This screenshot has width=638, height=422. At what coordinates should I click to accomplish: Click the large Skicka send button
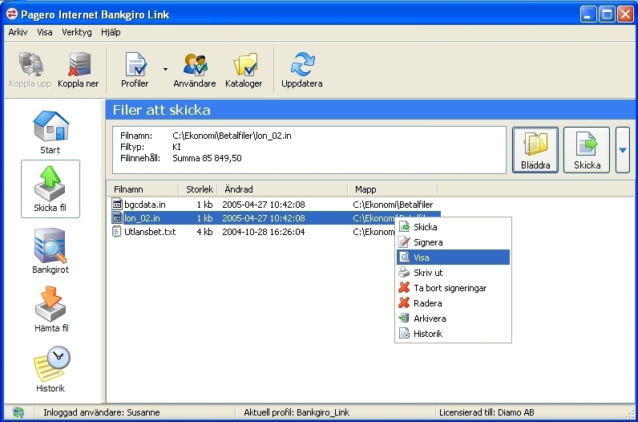[587, 149]
